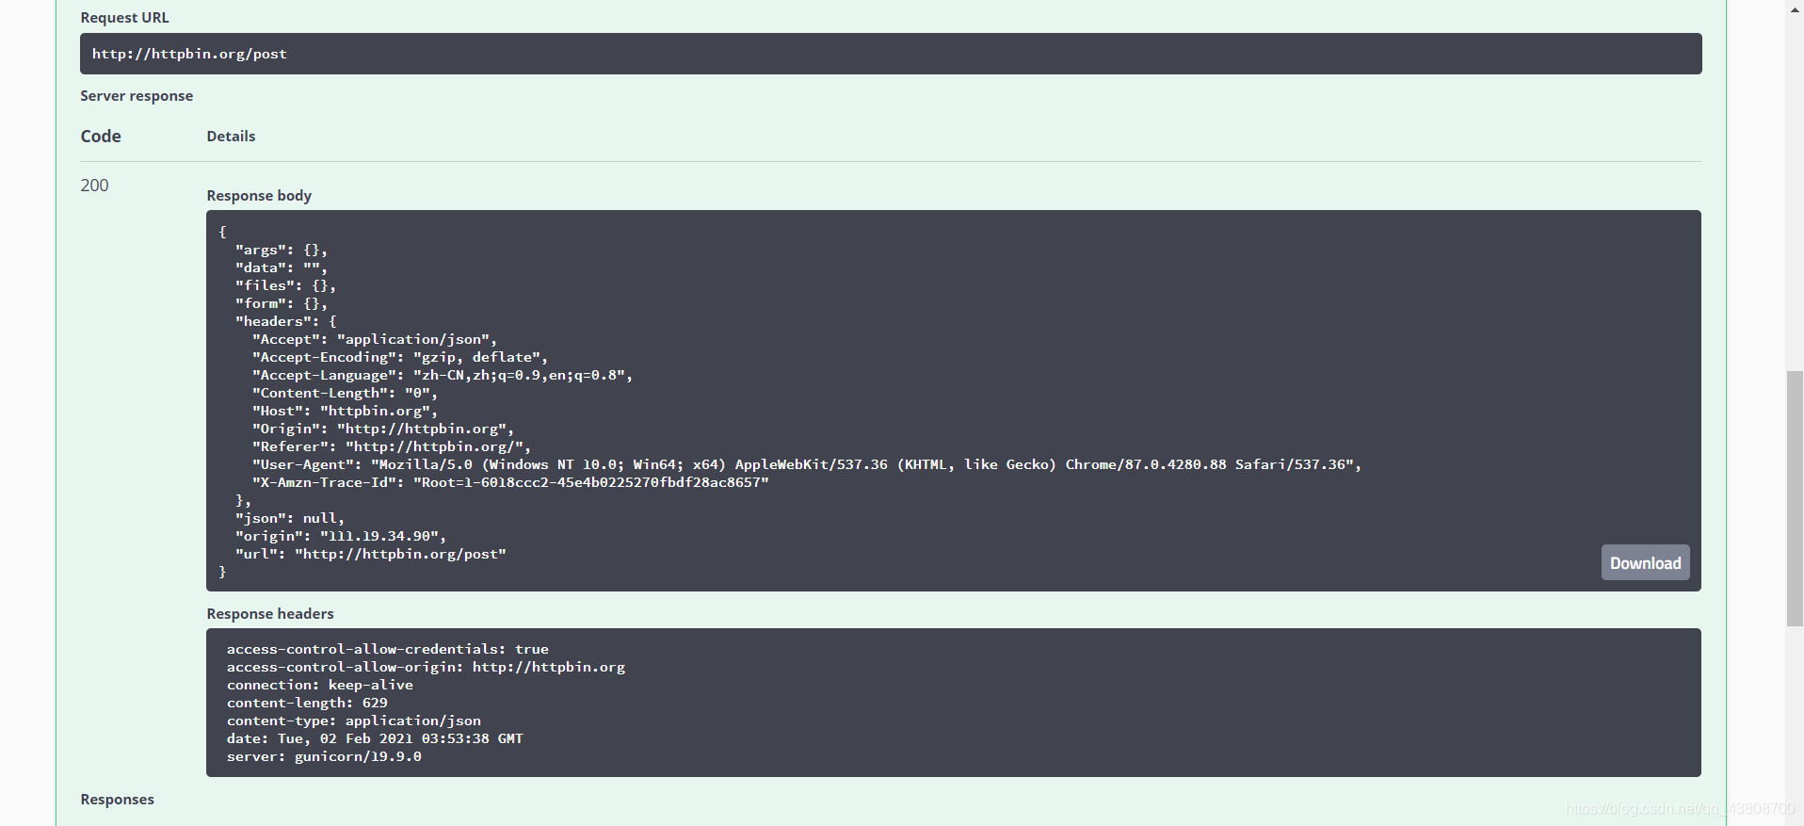
Task: Click the "Request URL" label
Action: [x=125, y=18]
